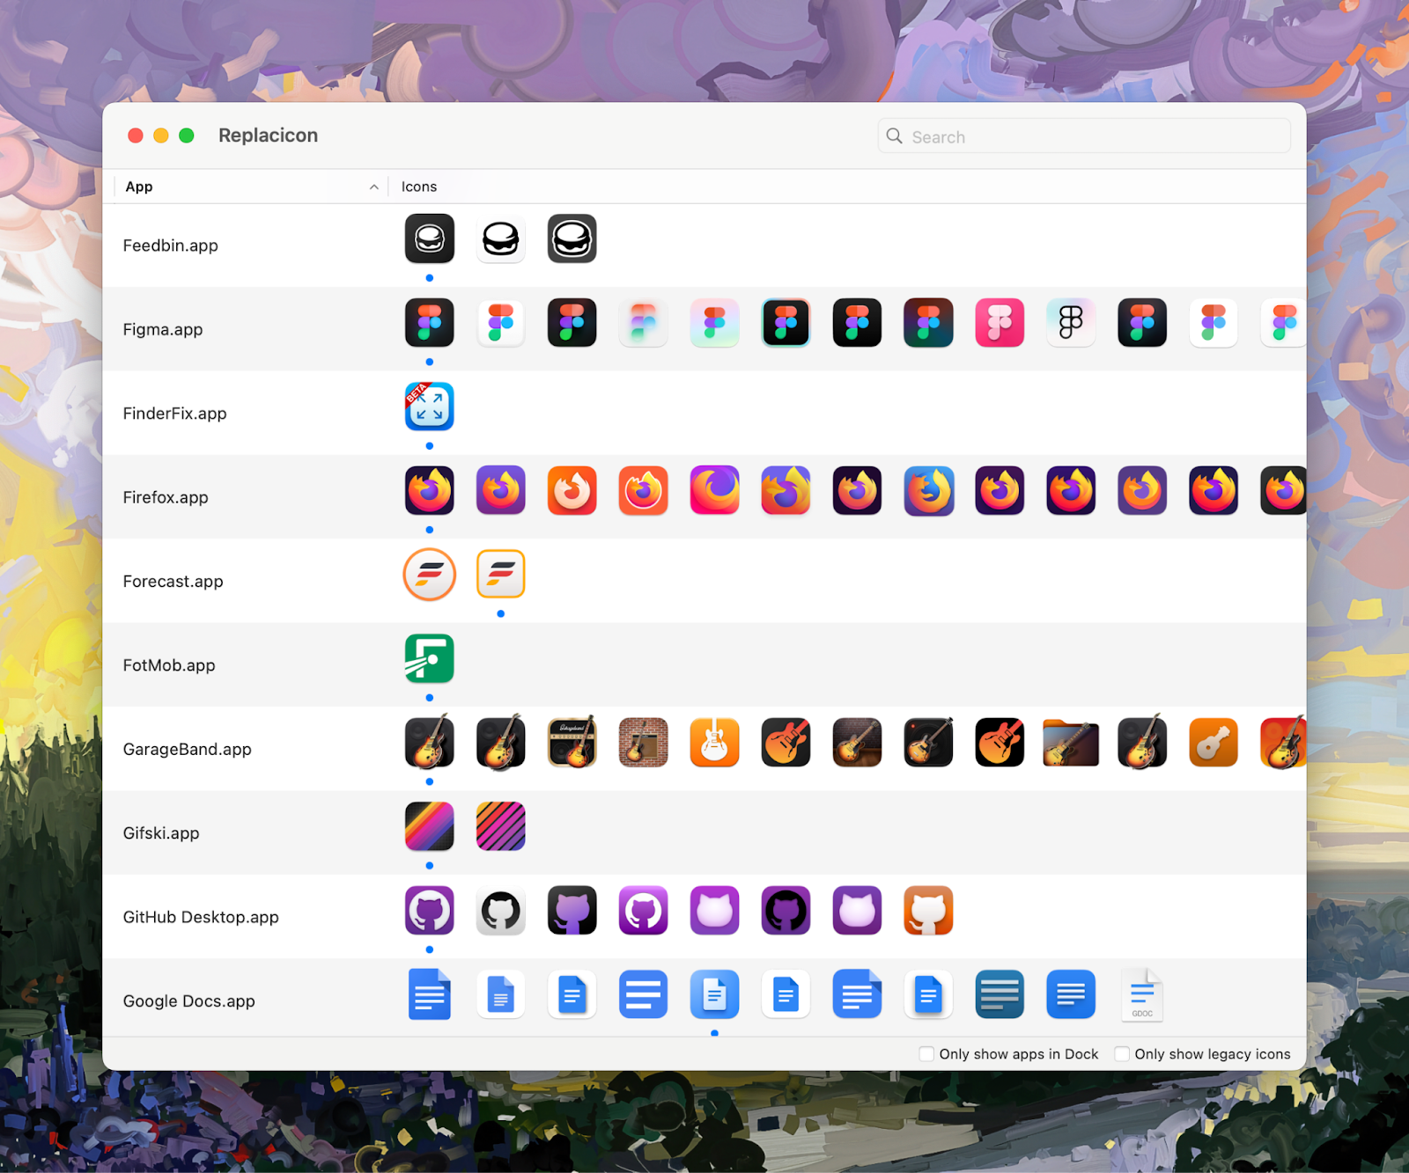This screenshot has height=1173, width=1409.
Task: Choose the rounded-square Forecast icon
Action: click(501, 574)
